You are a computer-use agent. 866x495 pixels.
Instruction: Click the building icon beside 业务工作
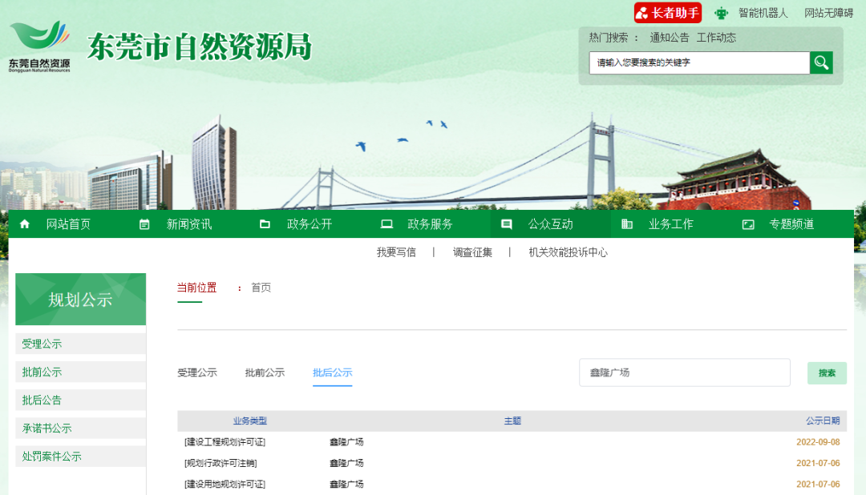click(627, 224)
